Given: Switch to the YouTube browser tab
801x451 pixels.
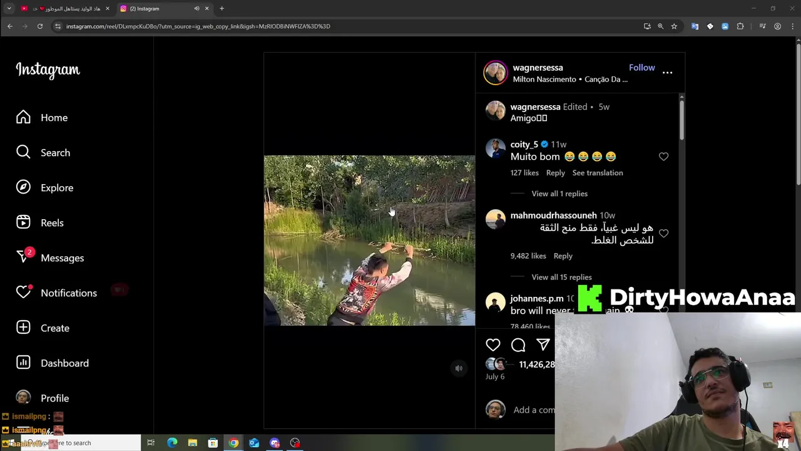Looking at the screenshot, I should (64, 8).
